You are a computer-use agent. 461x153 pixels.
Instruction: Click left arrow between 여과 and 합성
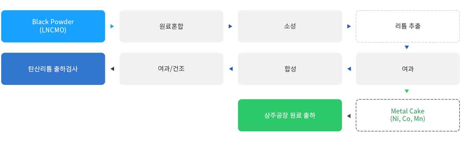click(x=349, y=69)
